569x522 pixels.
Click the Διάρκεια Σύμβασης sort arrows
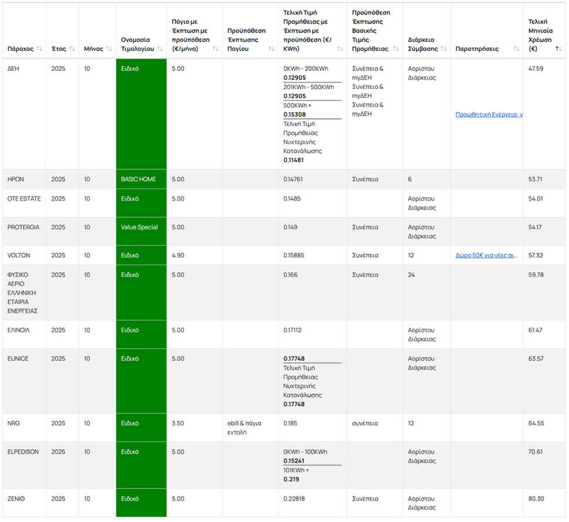(443, 49)
